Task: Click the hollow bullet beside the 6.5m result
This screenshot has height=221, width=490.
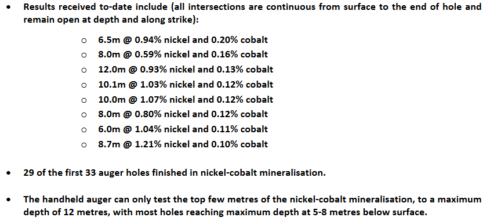Action: pos(84,41)
